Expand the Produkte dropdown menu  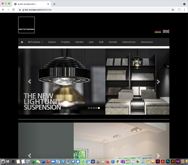click(x=35, y=42)
